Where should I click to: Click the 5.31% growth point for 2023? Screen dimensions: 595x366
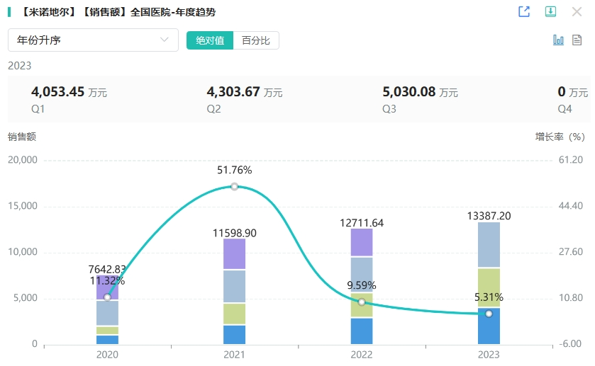coord(489,314)
